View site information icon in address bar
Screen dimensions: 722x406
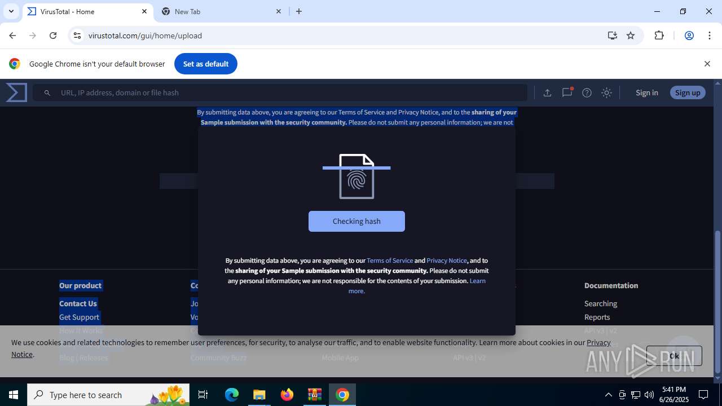coord(77,36)
